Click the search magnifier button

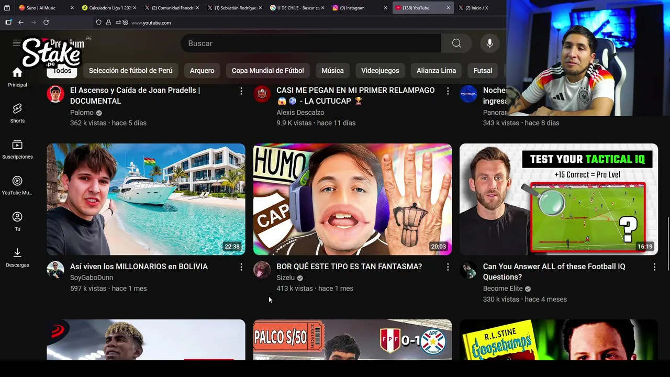(456, 43)
